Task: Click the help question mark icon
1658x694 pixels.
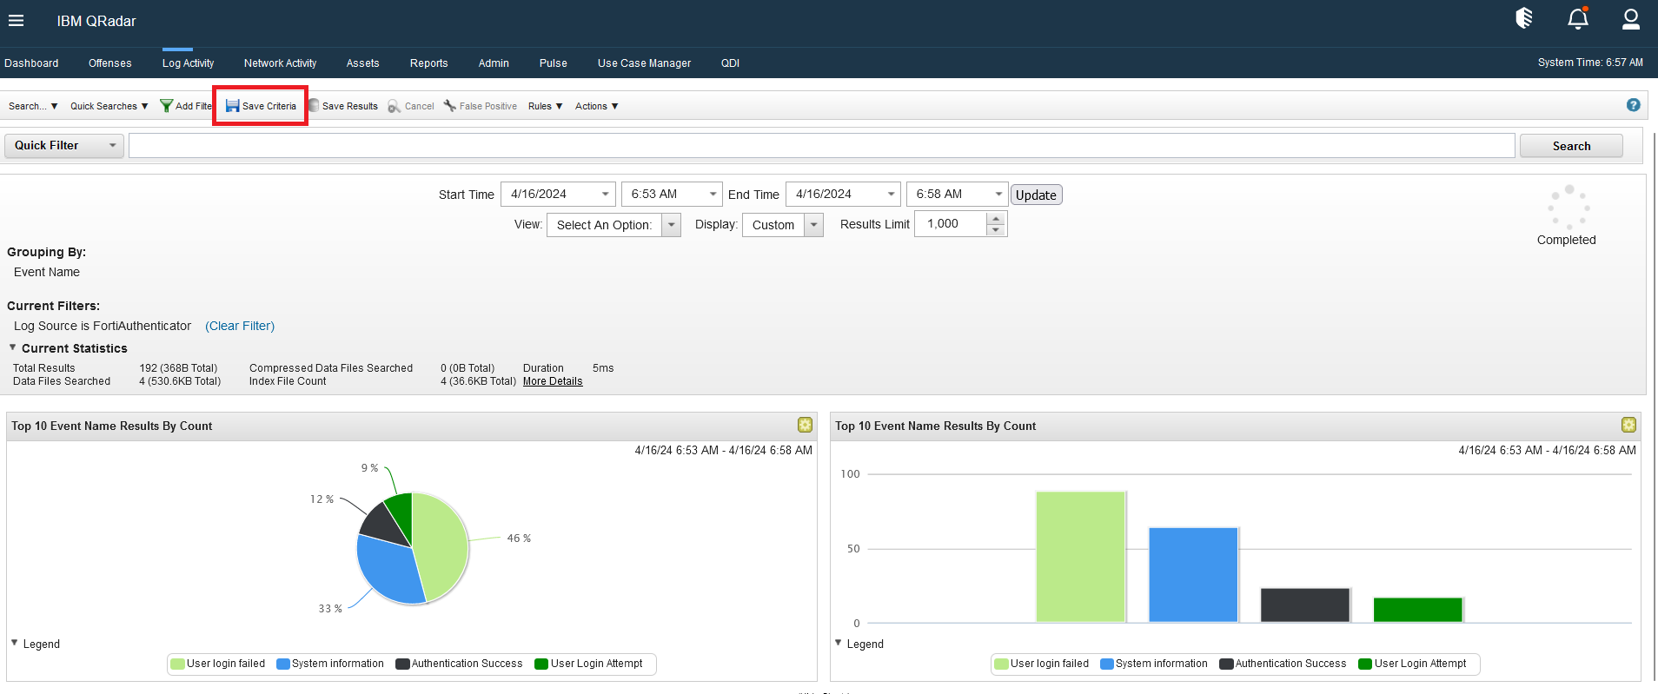Action: (x=1634, y=105)
